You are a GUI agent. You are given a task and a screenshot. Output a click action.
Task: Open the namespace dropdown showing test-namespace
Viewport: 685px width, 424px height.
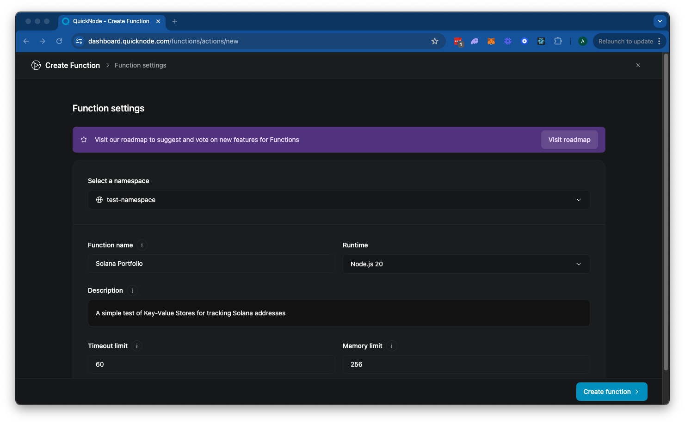tap(339, 200)
